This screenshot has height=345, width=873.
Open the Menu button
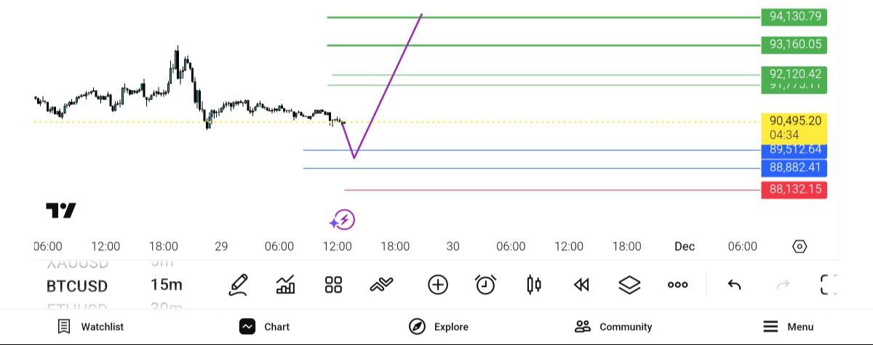pos(788,327)
